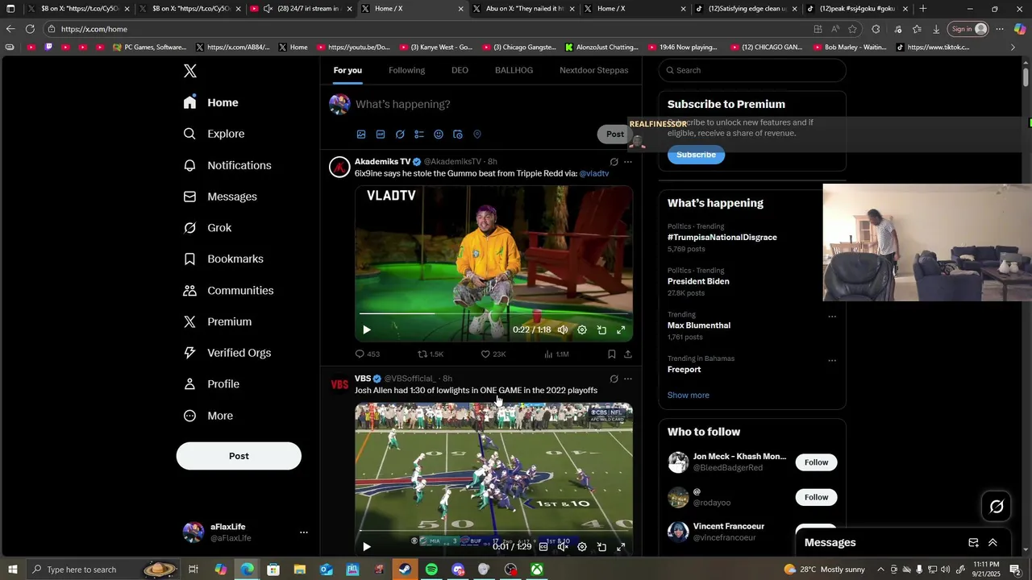
Task: Enter fullscreen on Josh Allen video
Action: point(621,546)
